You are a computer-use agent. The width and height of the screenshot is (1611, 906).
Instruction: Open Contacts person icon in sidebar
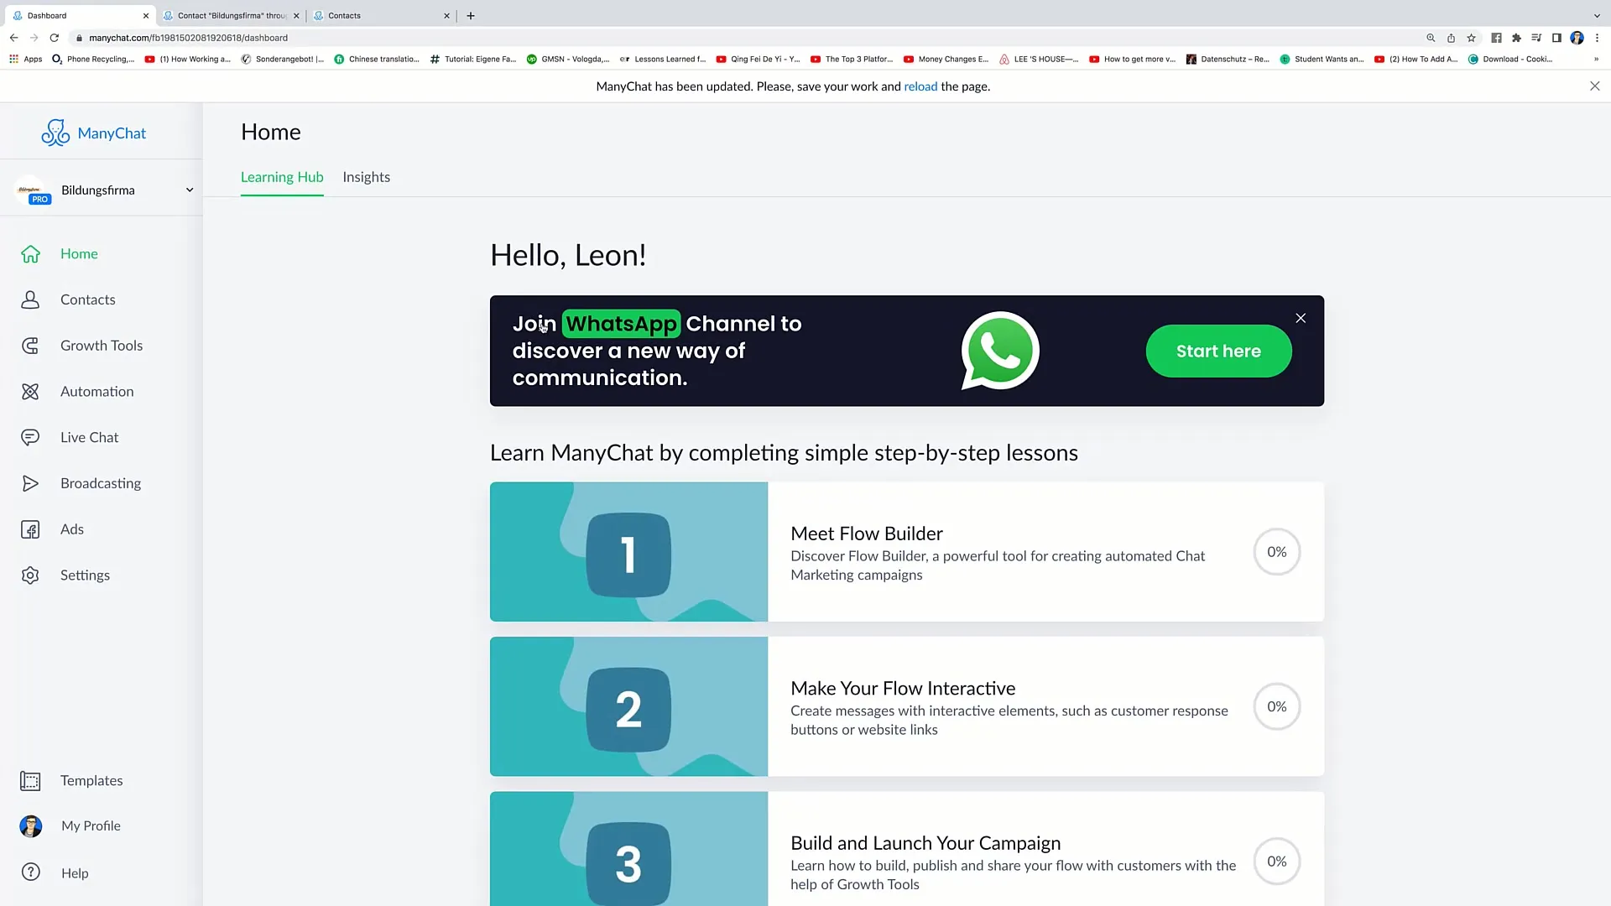[x=30, y=299]
